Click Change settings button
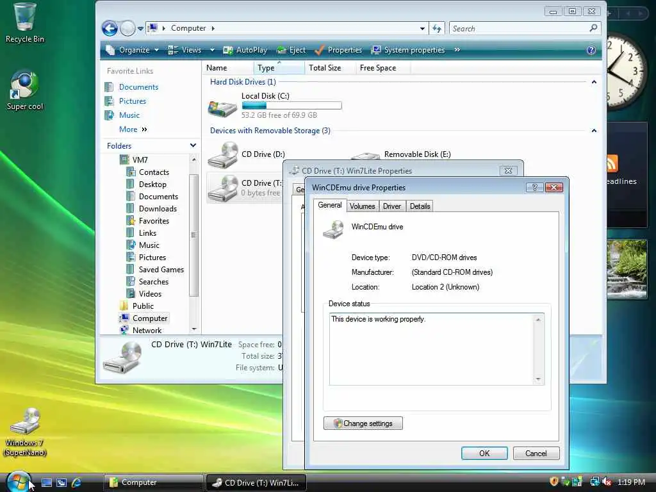Viewport: 656px width, 492px height. tap(363, 423)
